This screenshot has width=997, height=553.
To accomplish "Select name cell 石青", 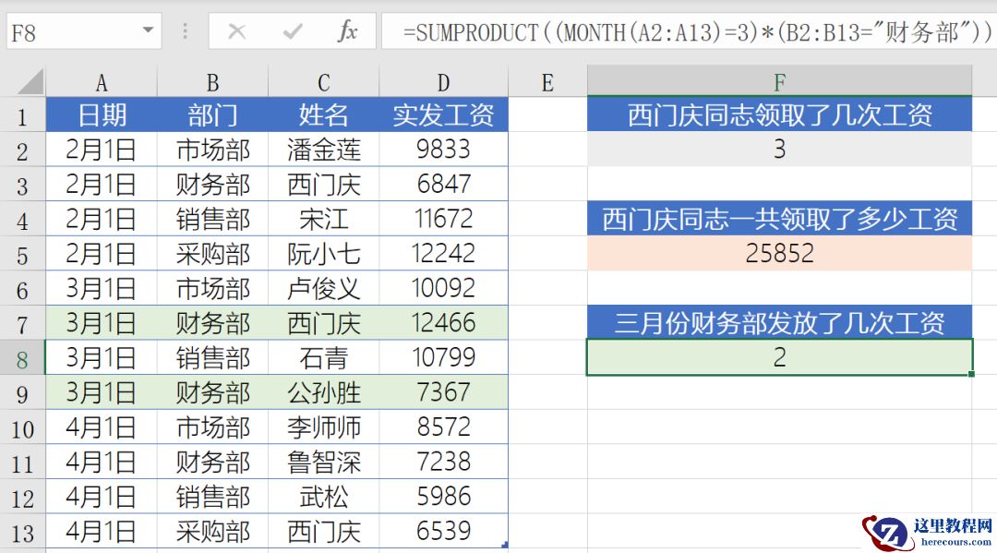I will coord(324,357).
